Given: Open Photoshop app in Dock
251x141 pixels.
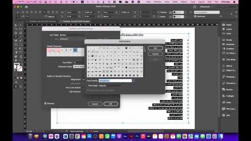Looking at the screenshot, I should [137, 136].
